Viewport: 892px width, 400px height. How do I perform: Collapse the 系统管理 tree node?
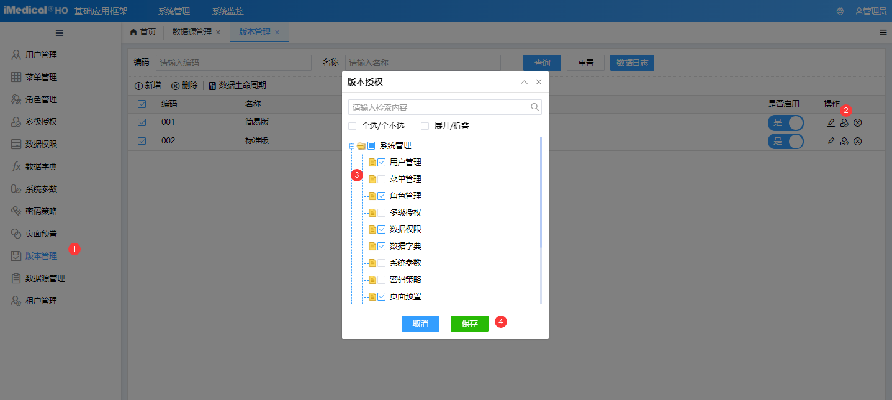pos(353,145)
